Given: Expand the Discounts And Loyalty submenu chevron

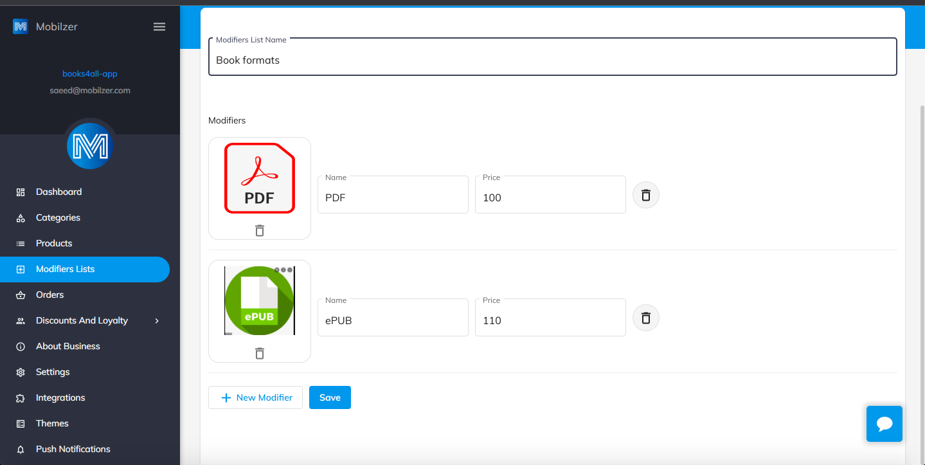Looking at the screenshot, I should (x=157, y=320).
